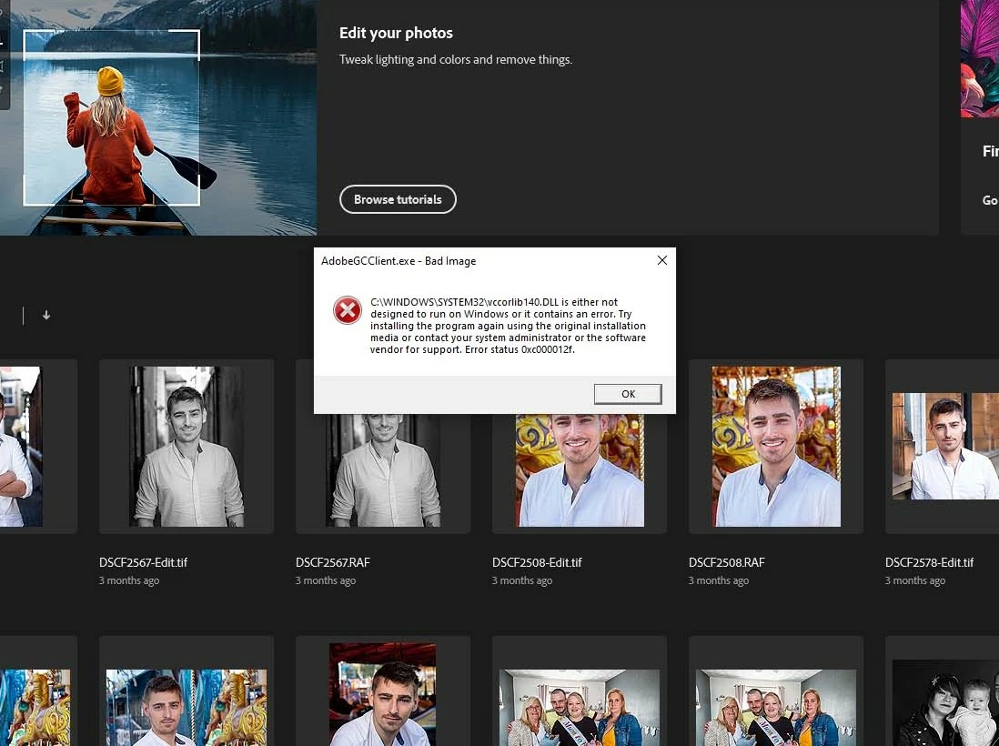Open Browse tutorials button
The width and height of the screenshot is (999, 746).
tap(398, 199)
